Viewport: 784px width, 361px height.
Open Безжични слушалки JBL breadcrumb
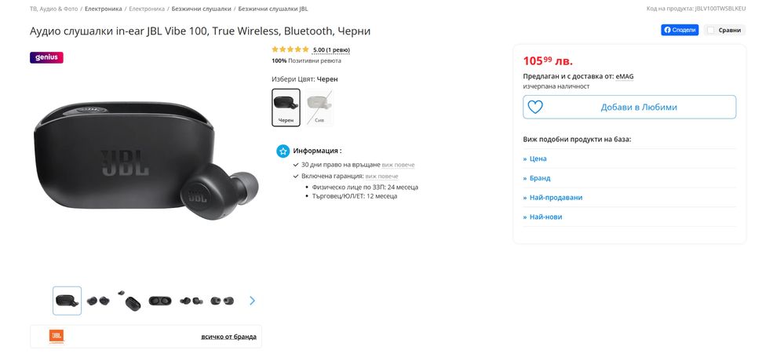tap(273, 9)
